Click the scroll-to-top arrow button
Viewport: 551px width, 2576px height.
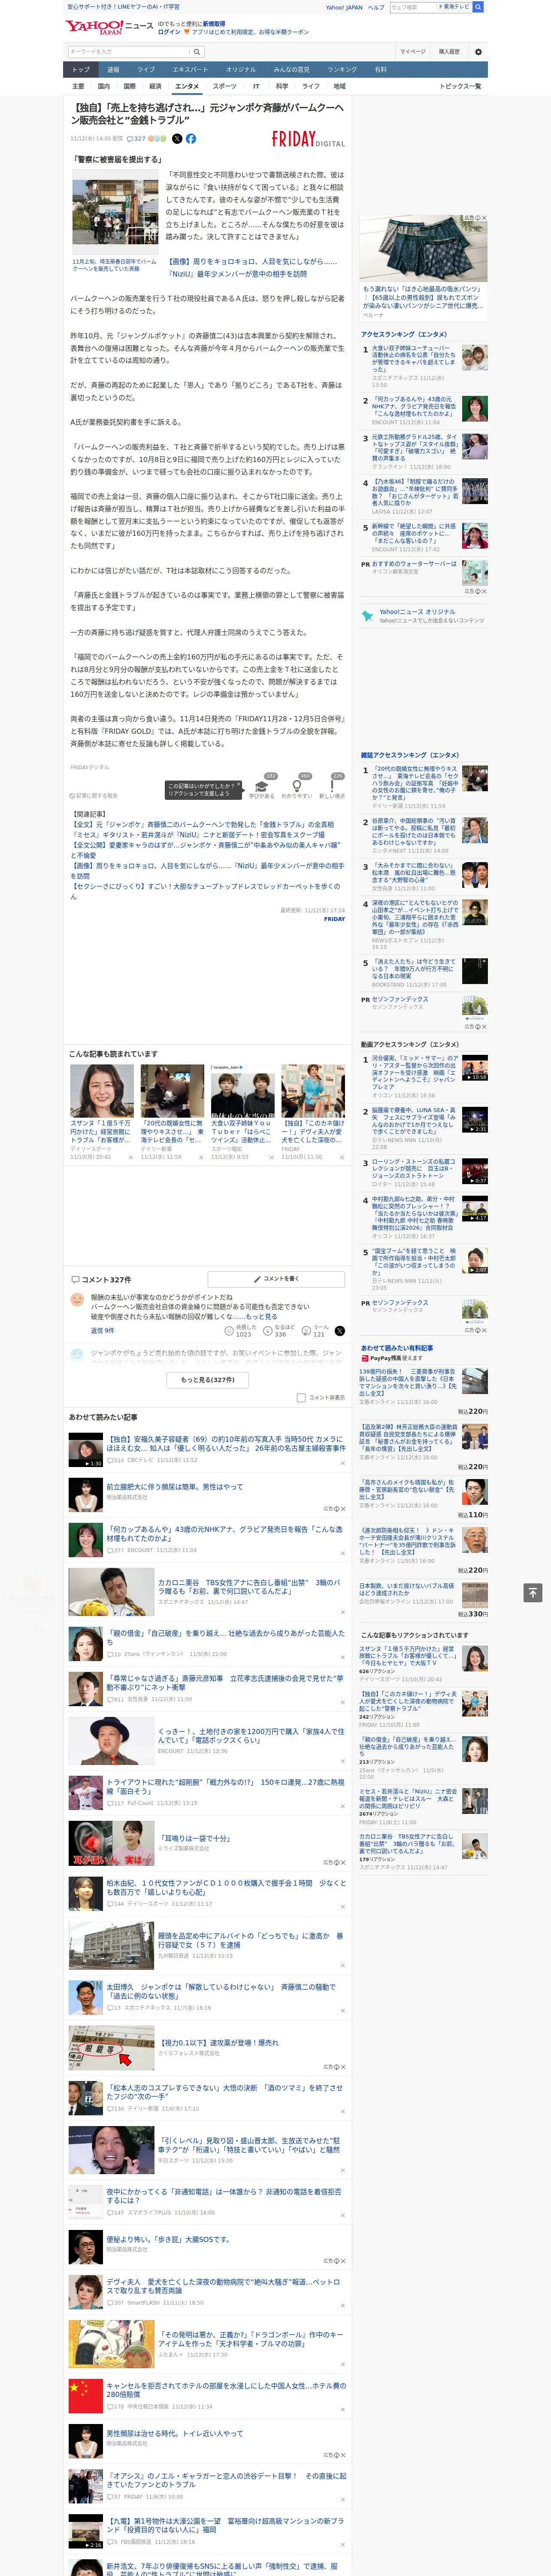[x=533, y=1592]
